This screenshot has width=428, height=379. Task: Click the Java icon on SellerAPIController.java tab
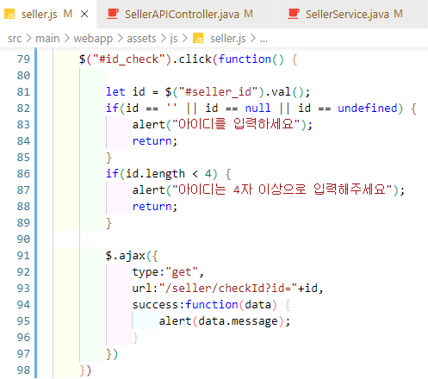coord(113,14)
